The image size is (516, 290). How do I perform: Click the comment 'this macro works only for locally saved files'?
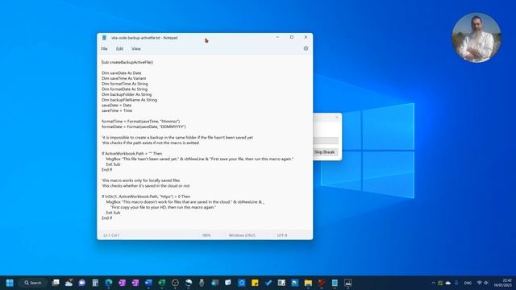(141, 180)
